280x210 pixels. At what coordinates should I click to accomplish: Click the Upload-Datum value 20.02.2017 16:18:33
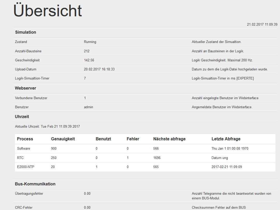click(x=99, y=69)
